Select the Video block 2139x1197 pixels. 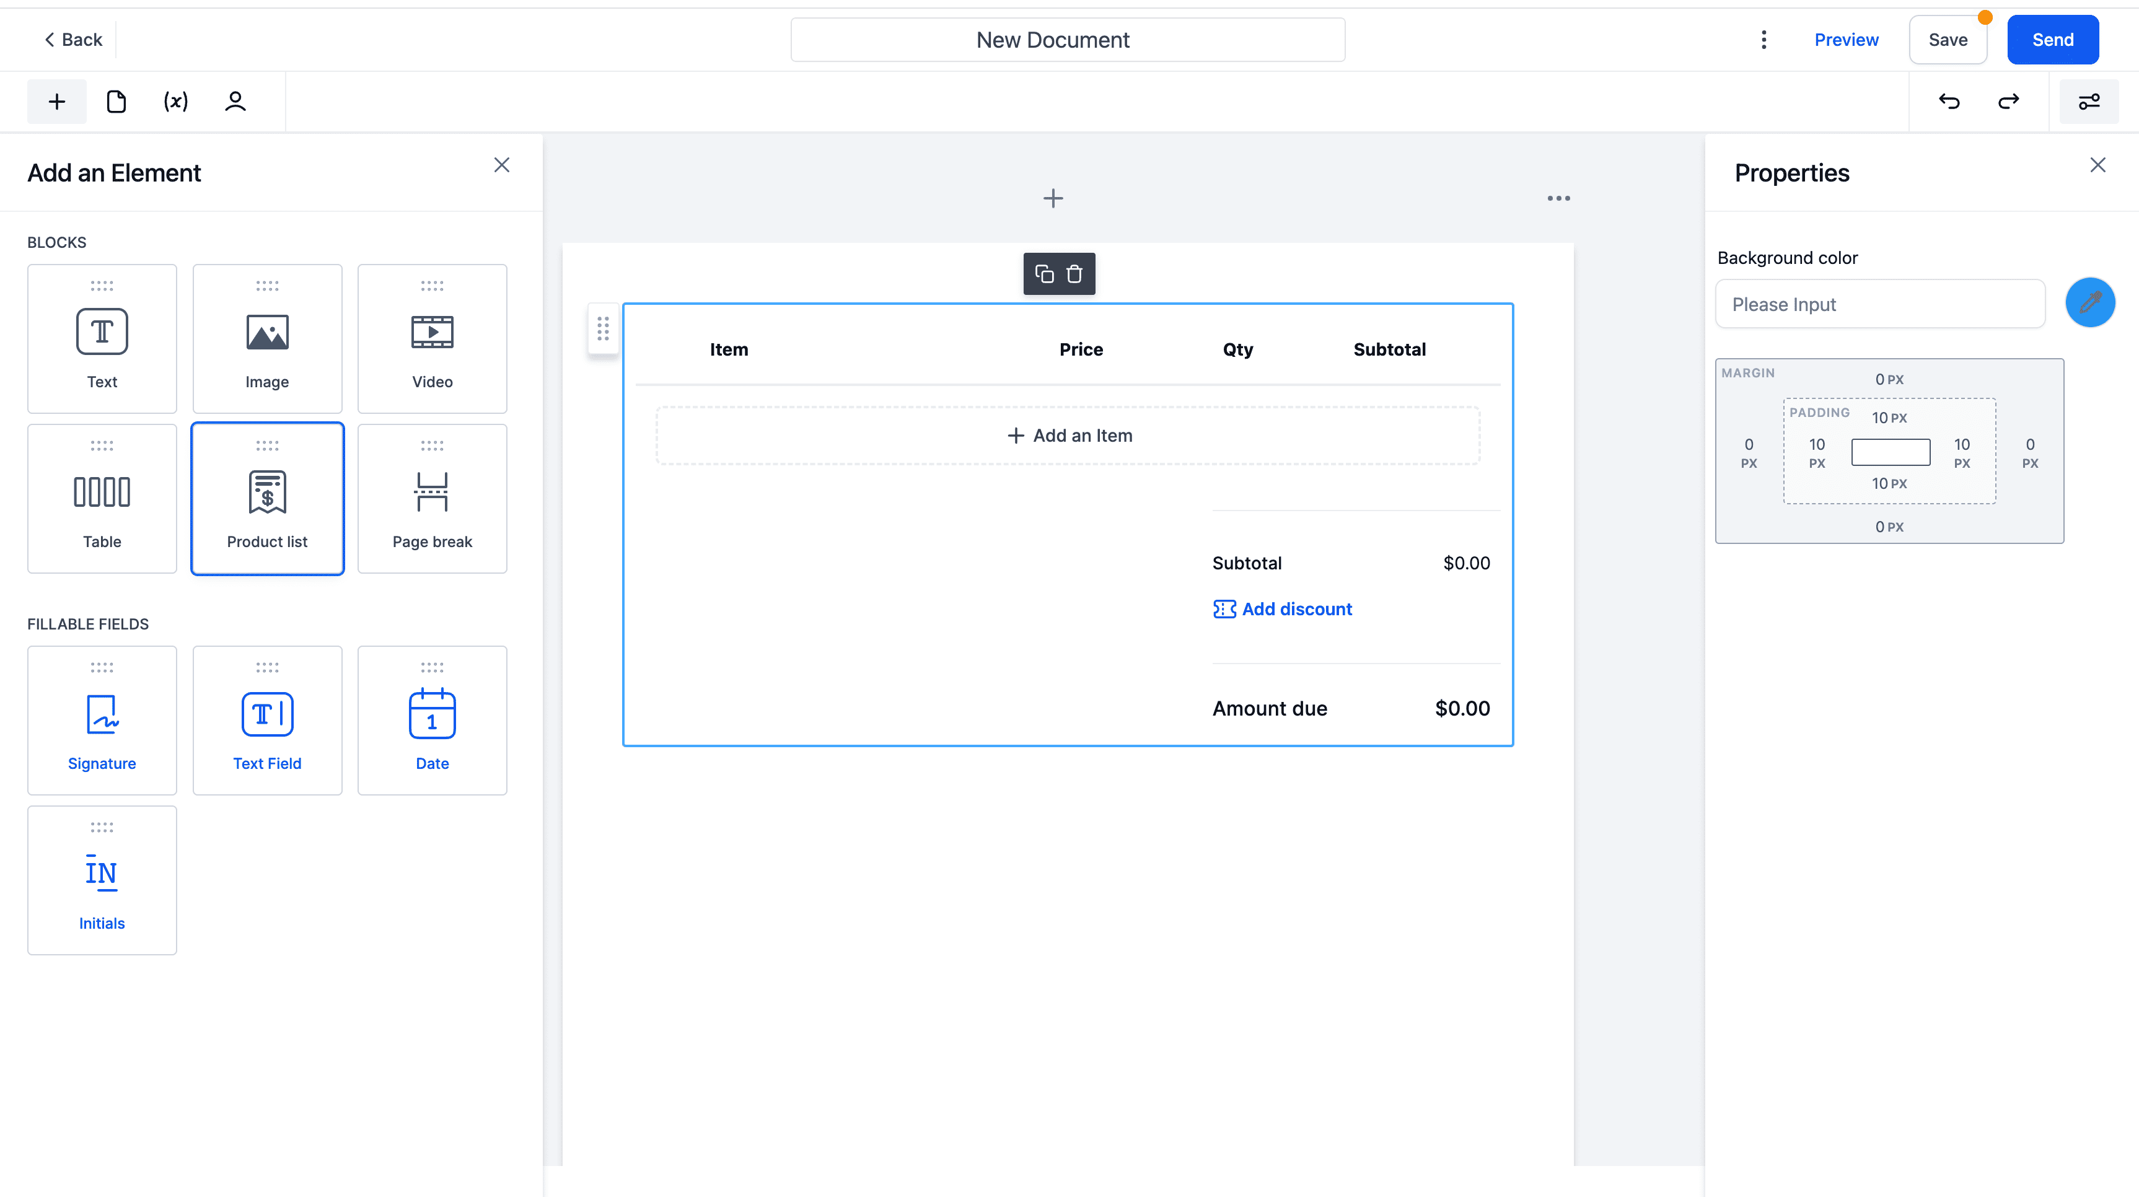pyautogui.click(x=432, y=339)
